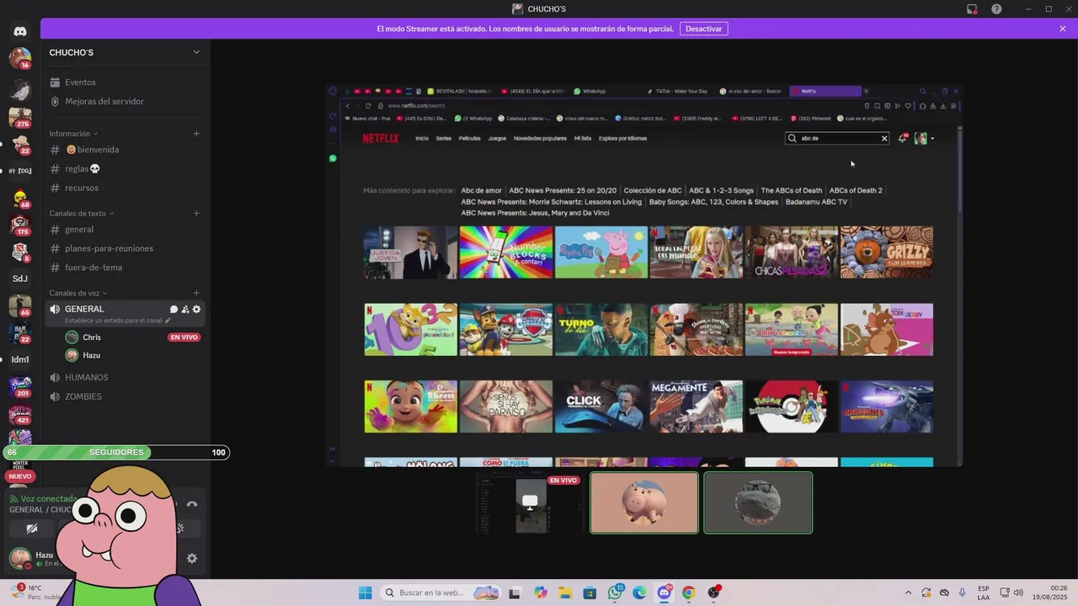Open fuera-de-tema text channel

[x=126, y=268]
